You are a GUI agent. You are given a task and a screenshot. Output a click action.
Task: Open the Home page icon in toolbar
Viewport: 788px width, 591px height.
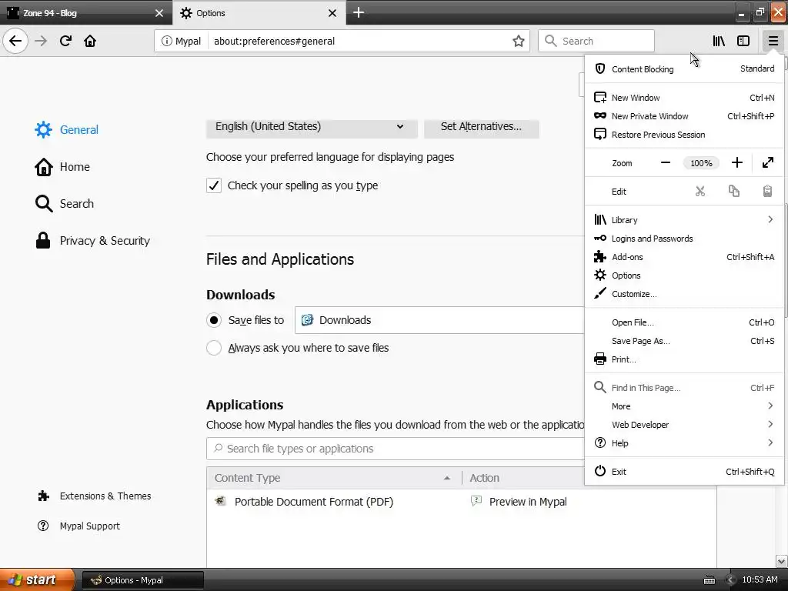click(90, 41)
